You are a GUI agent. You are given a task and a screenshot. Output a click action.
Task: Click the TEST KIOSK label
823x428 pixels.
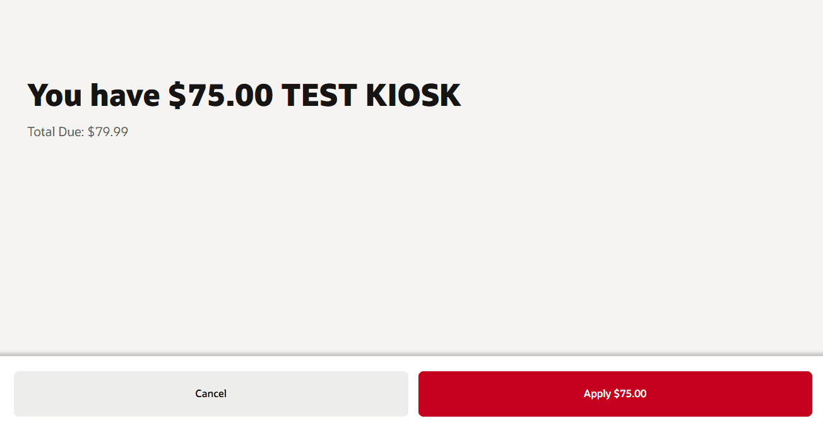tap(372, 95)
